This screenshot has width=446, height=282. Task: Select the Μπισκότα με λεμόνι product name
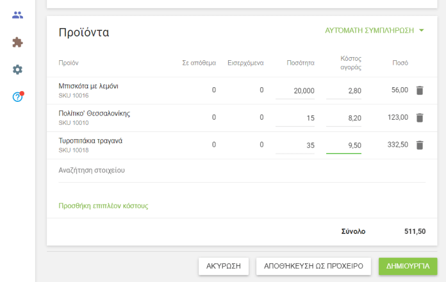pyautogui.click(x=88, y=86)
